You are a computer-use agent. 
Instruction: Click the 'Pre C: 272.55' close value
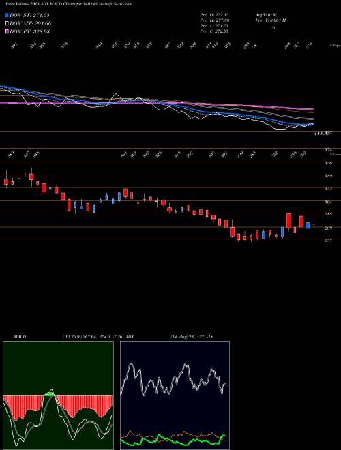pos(214,31)
